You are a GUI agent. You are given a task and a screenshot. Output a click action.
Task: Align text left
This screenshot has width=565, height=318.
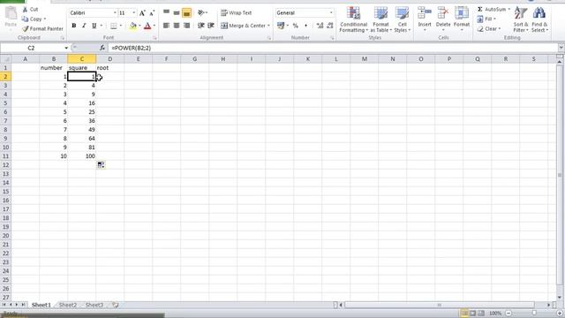[166, 26]
